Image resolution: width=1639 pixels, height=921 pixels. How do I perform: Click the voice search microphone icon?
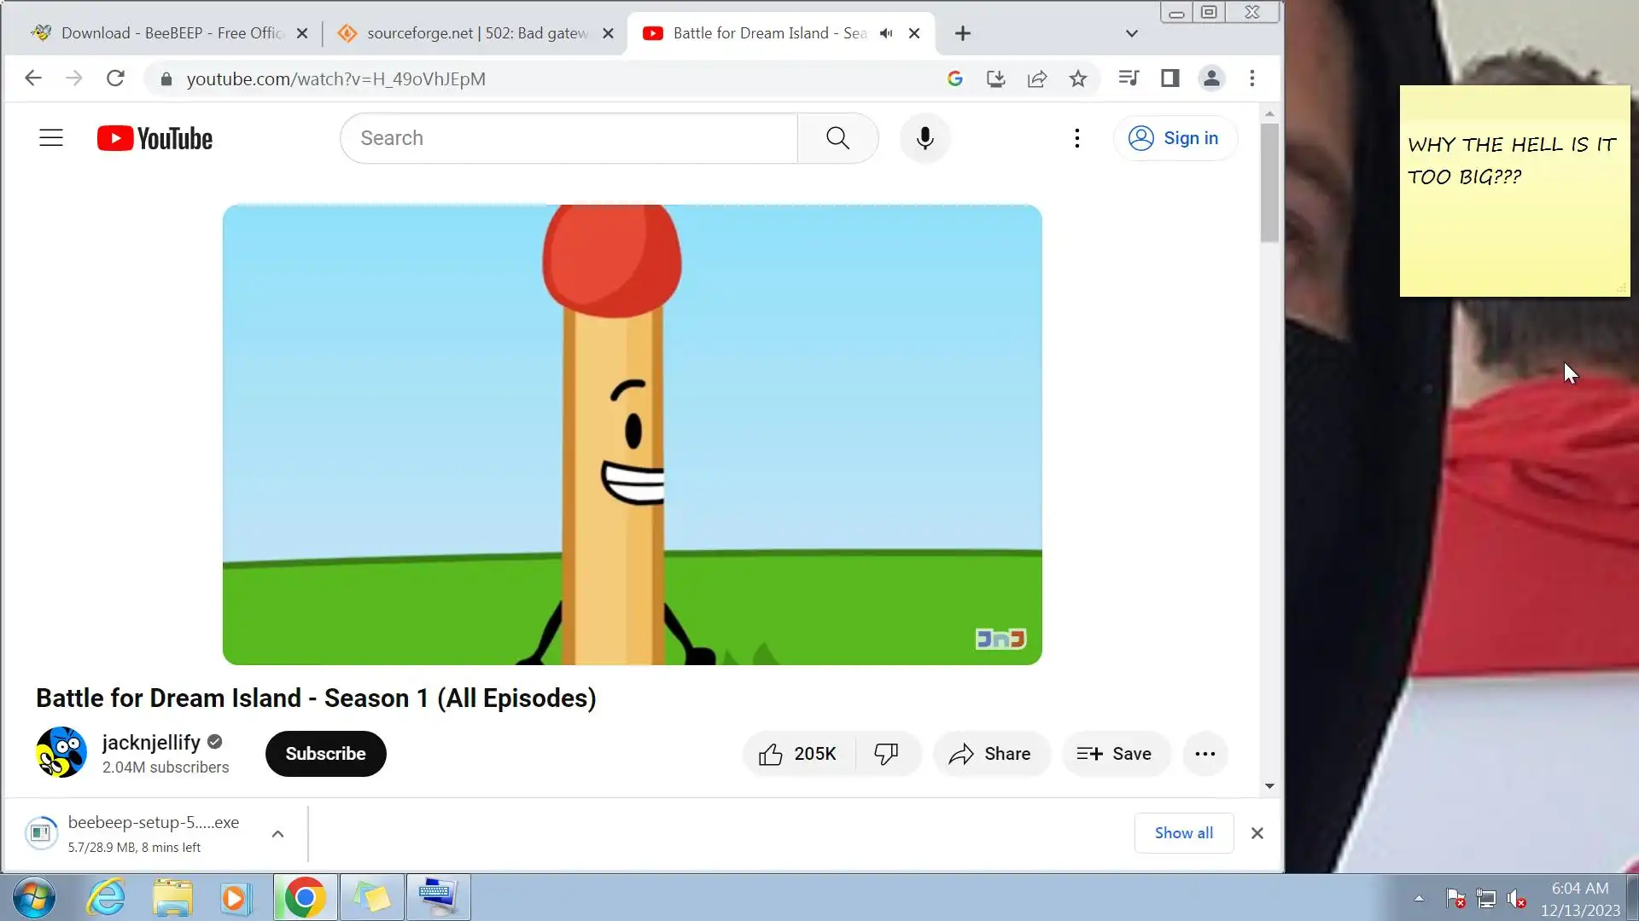924,138
